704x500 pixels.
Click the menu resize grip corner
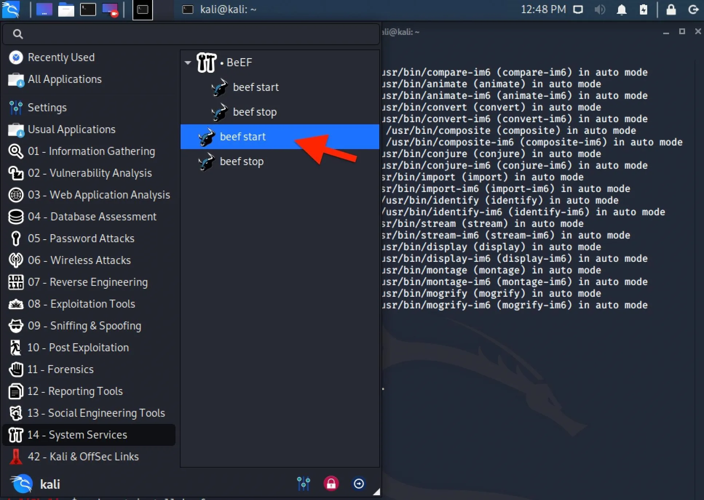377,492
